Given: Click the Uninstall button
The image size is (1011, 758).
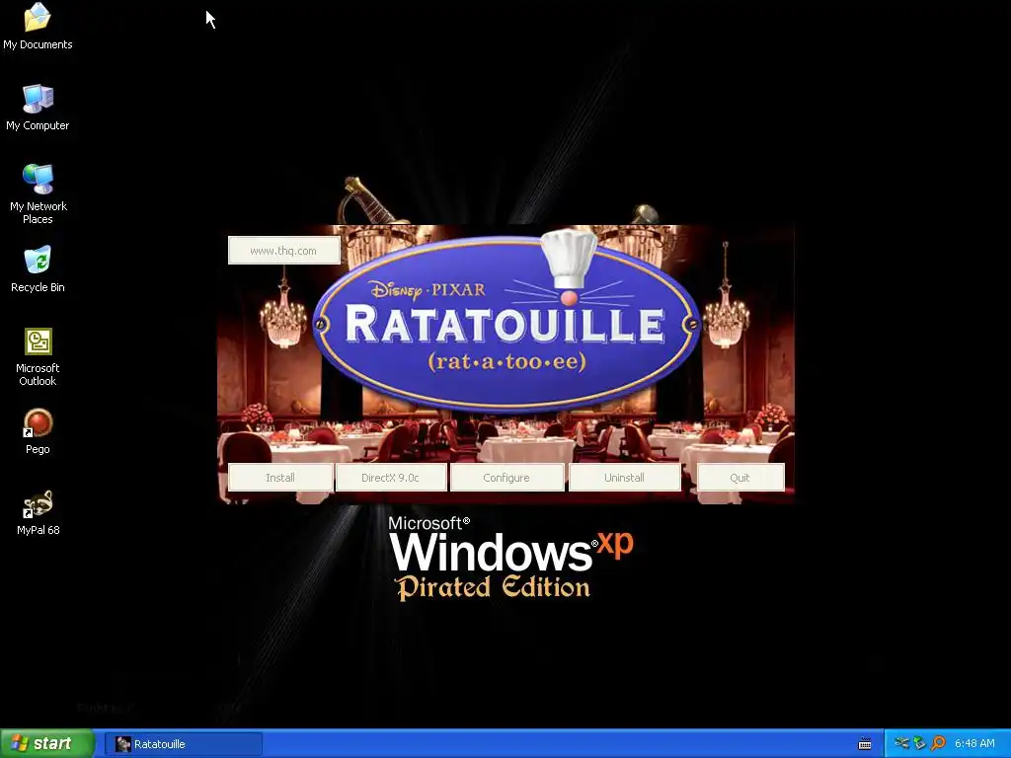Looking at the screenshot, I should coord(624,478).
